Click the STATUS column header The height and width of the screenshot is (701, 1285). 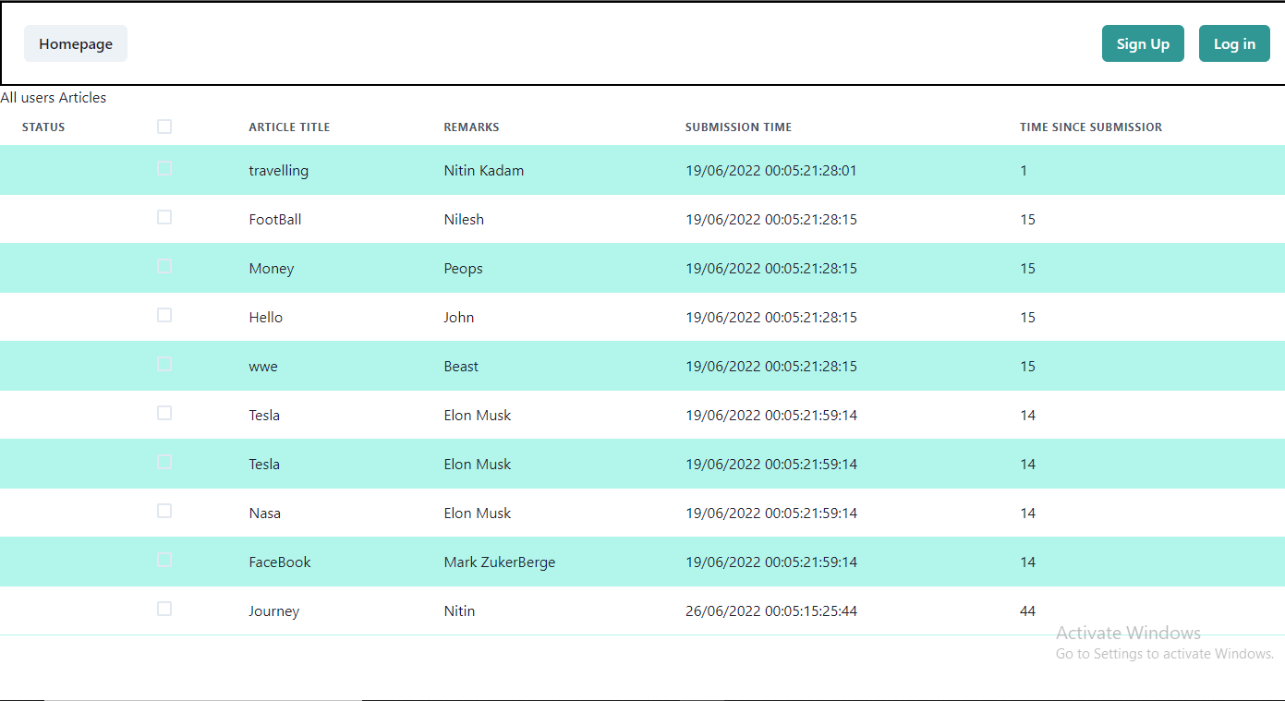[x=43, y=127]
